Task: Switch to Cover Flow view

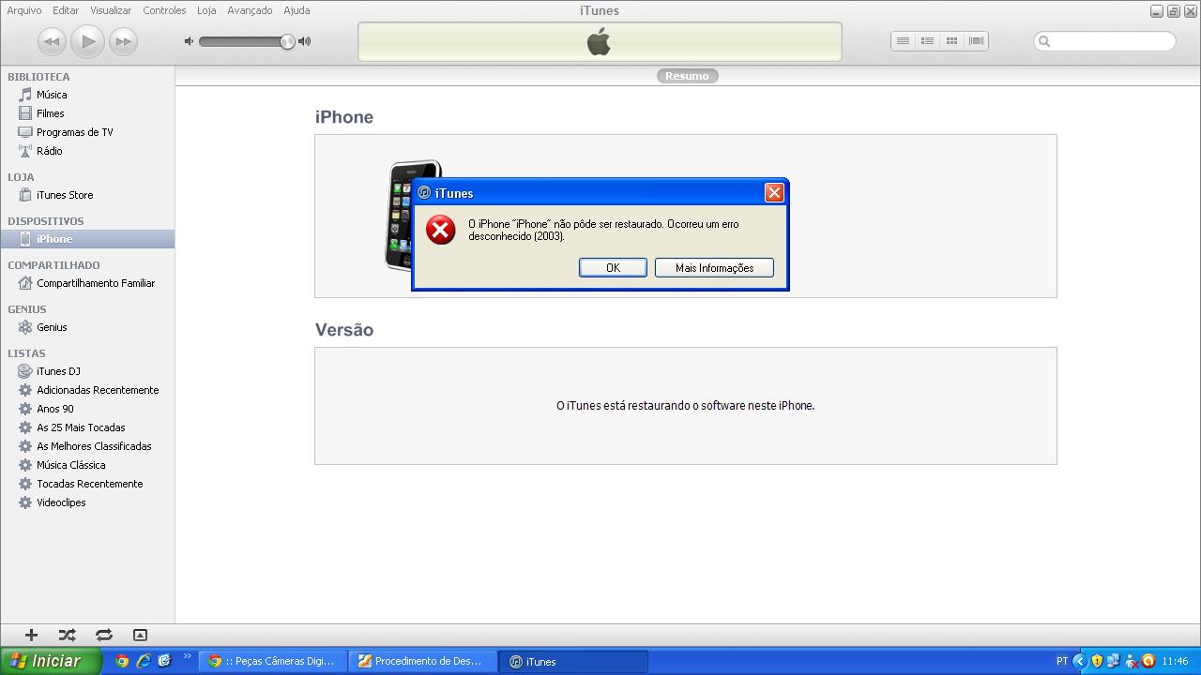Action: pos(976,41)
